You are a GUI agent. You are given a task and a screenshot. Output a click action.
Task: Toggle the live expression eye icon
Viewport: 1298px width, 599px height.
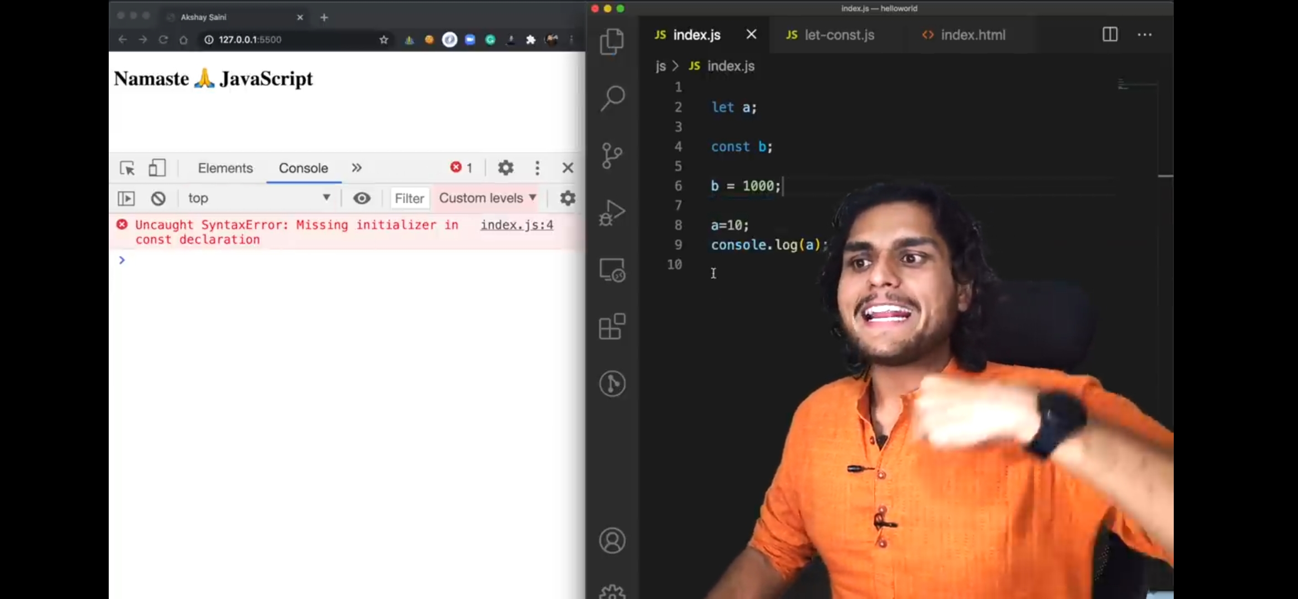[362, 199]
